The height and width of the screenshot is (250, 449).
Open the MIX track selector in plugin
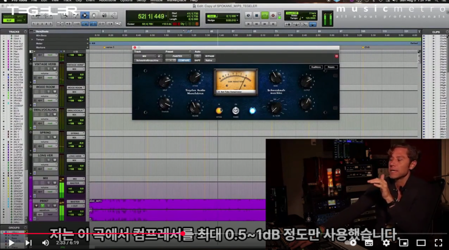coord(145,56)
